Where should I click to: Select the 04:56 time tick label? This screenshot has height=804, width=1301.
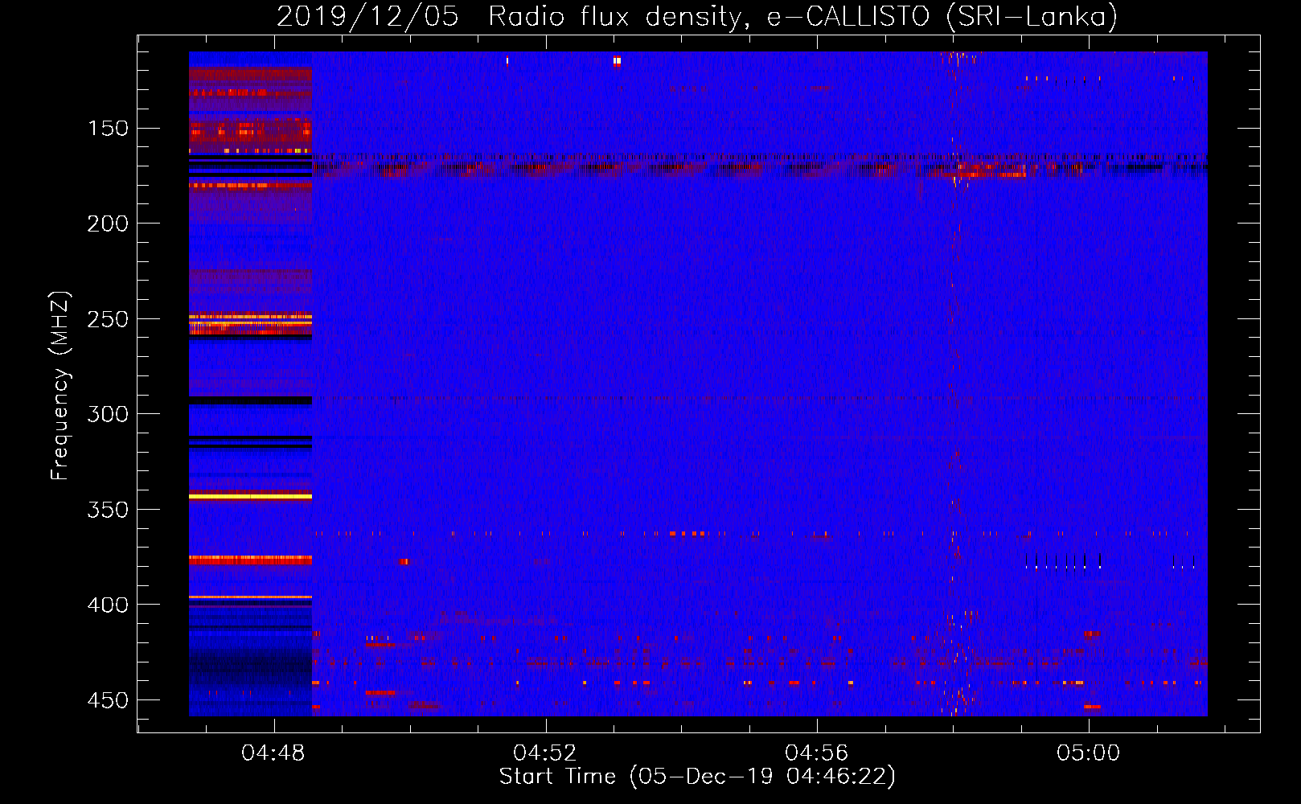point(817,753)
